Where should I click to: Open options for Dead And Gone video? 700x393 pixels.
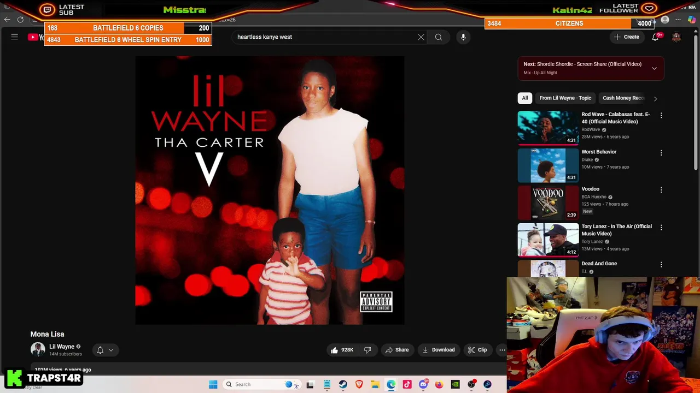[x=661, y=265]
